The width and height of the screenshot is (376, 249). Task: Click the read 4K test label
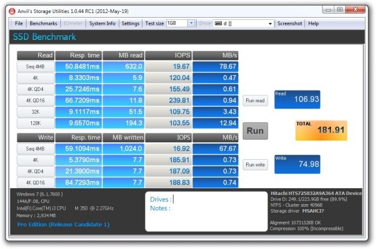click(35, 78)
